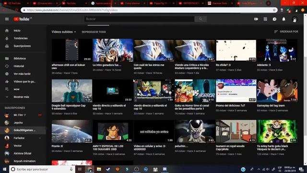Switch to the Peppa Pig browser tab
The height and width of the screenshot is (173, 307).
(162, 3)
